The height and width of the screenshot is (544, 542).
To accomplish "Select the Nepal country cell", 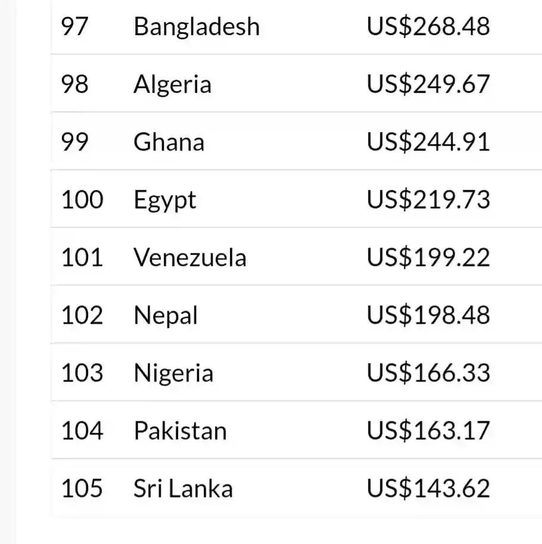I will [x=166, y=316].
